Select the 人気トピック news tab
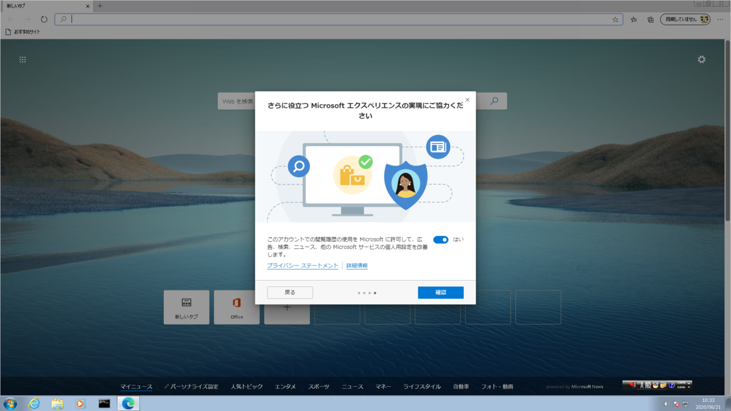 click(x=247, y=387)
